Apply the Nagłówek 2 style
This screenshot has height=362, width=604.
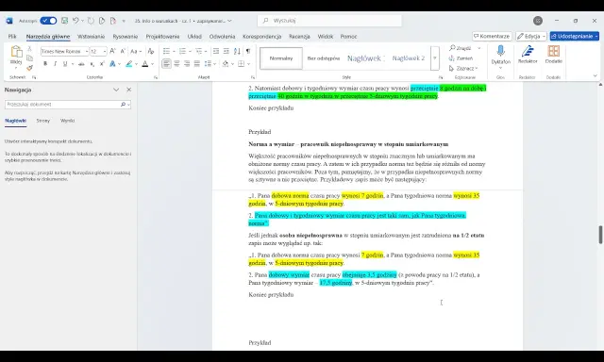pos(409,58)
